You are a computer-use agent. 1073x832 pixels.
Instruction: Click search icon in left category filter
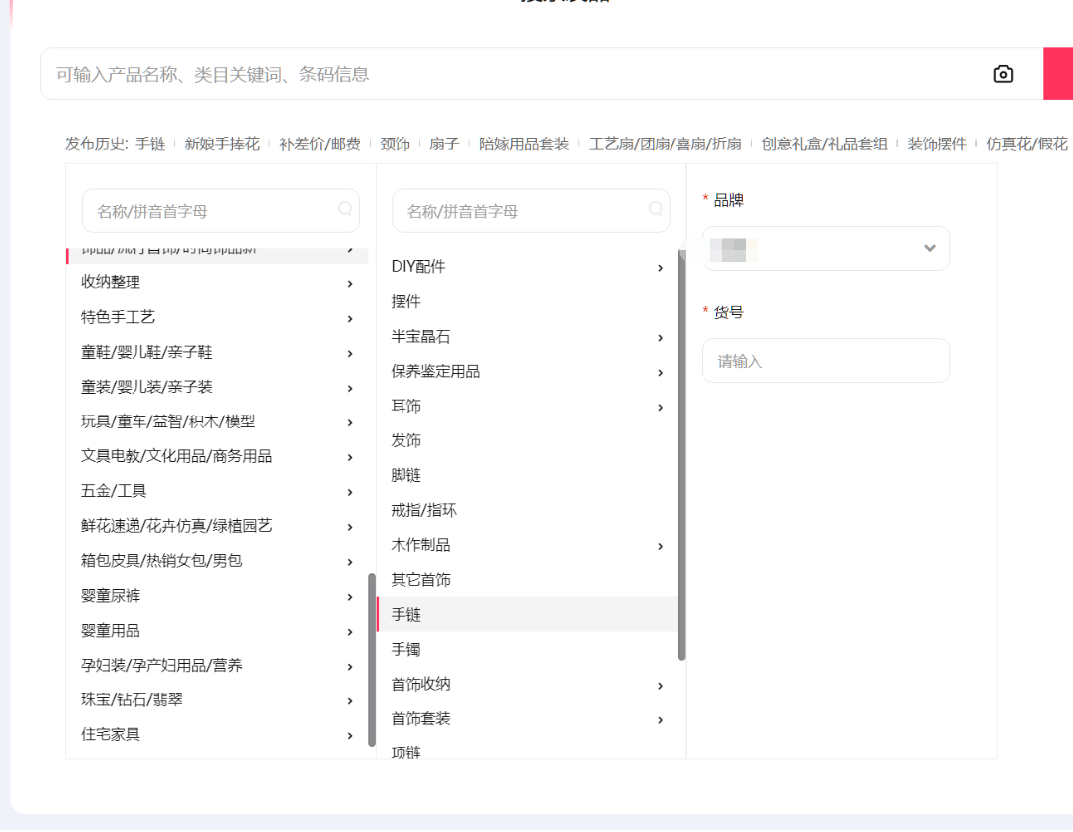[345, 209]
